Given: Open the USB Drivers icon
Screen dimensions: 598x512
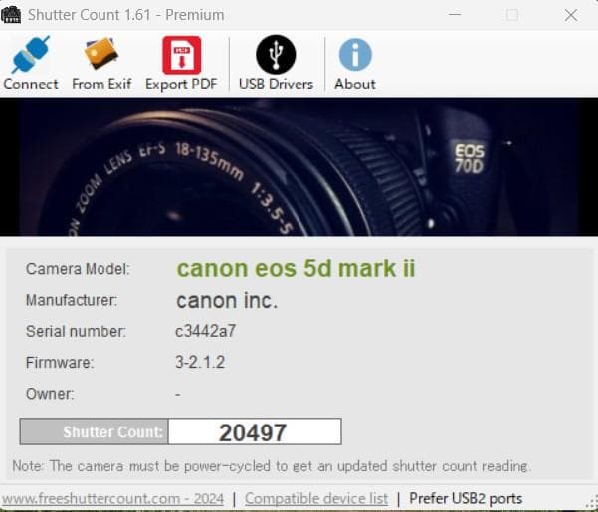Looking at the screenshot, I should (x=276, y=54).
